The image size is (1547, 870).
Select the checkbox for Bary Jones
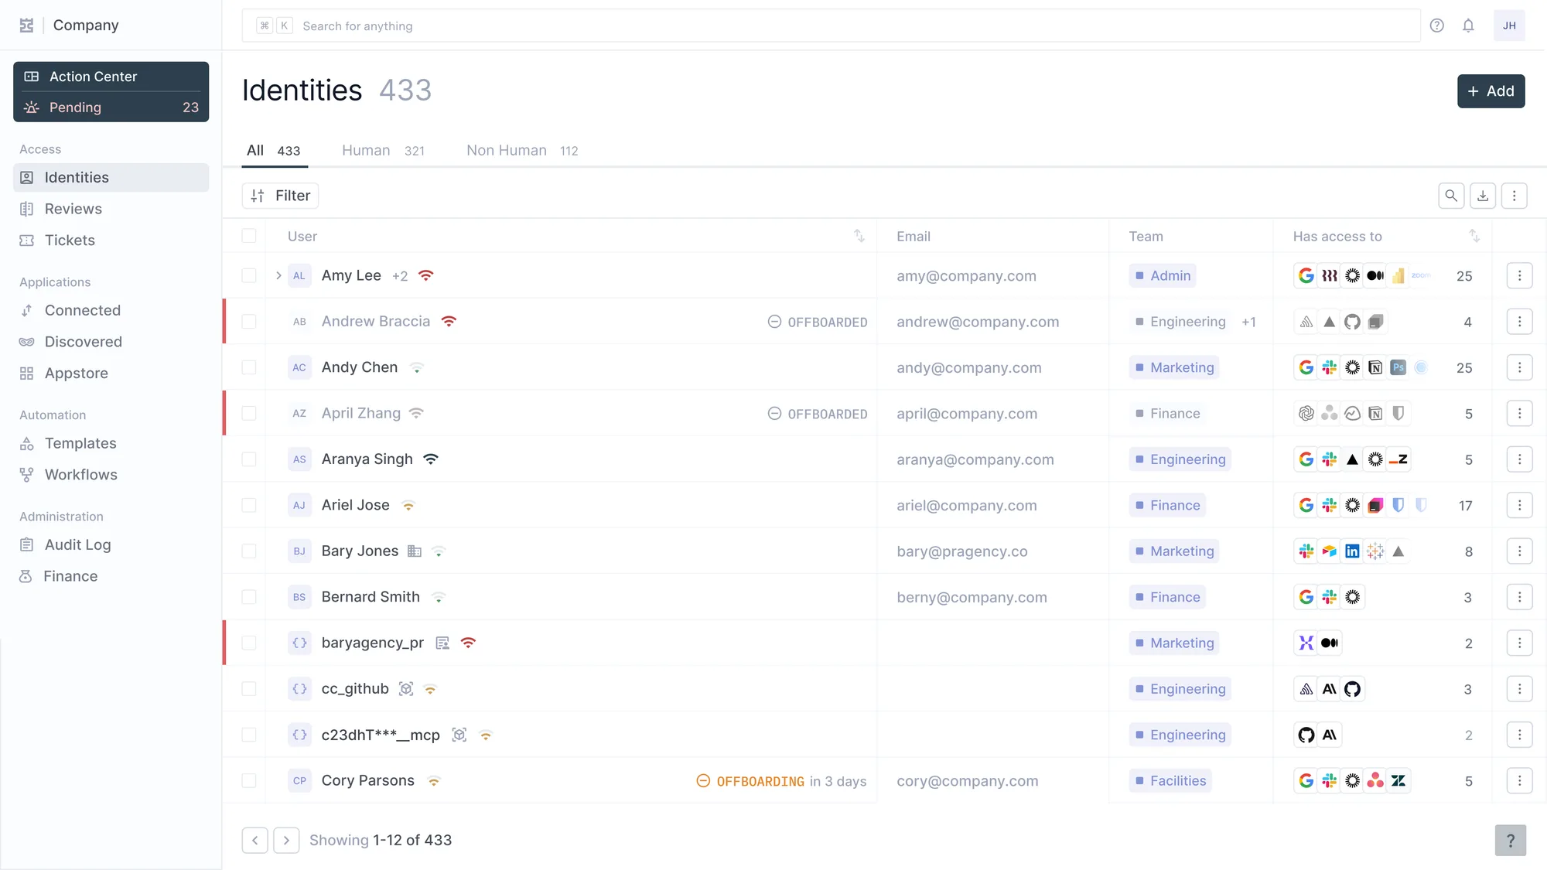coord(249,551)
